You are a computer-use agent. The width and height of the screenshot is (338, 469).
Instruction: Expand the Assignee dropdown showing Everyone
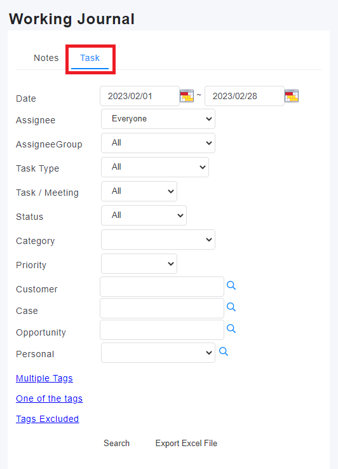click(158, 119)
